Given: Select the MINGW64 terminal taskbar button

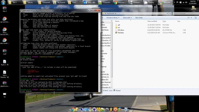Looking at the screenshot, I should tap(165, 2).
